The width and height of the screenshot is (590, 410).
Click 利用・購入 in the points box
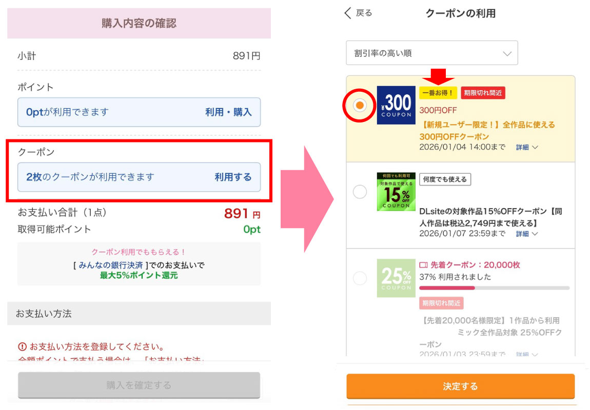point(228,112)
